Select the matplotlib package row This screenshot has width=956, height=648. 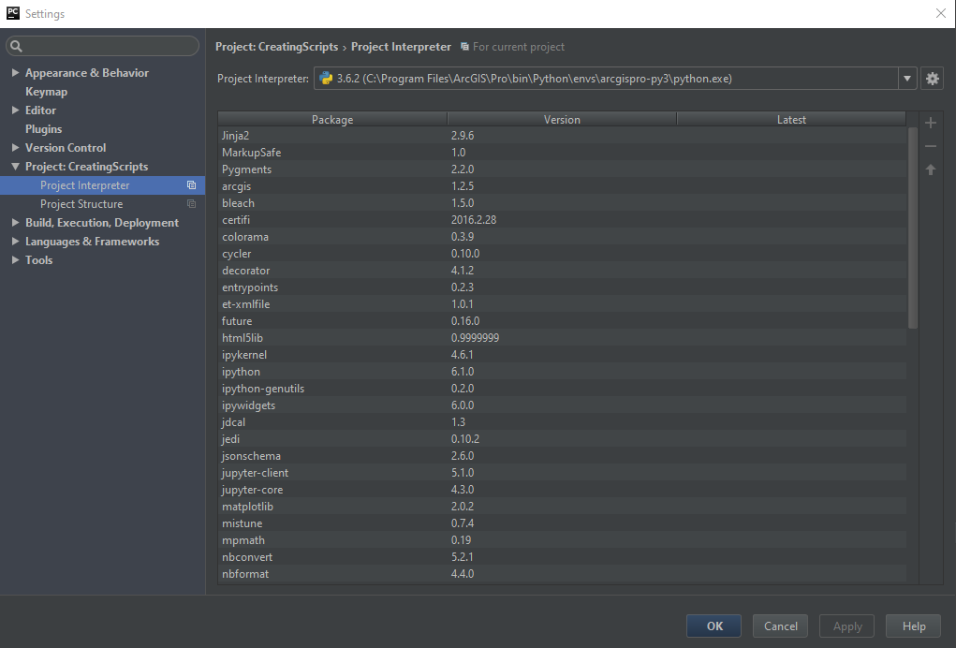(x=562, y=507)
